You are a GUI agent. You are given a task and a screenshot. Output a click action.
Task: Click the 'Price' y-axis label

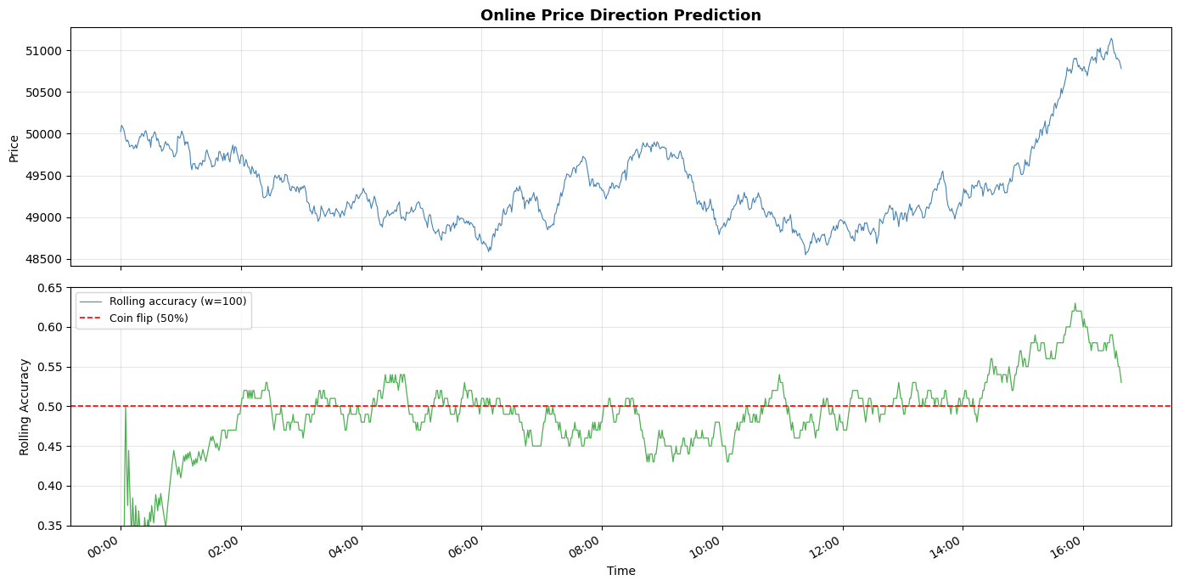(x=14, y=148)
